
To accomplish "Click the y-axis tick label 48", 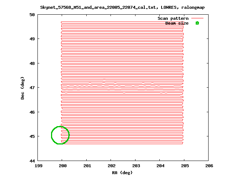I will 32,63.
